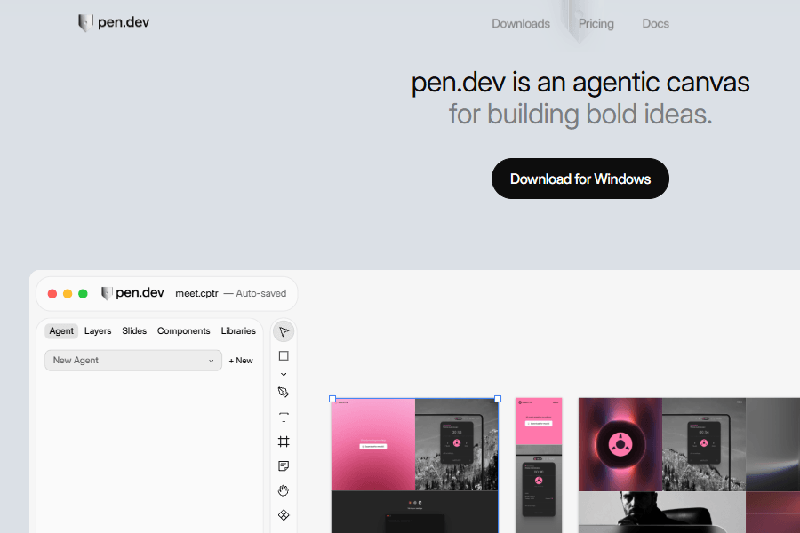Click the + New agent button

(241, 361)
